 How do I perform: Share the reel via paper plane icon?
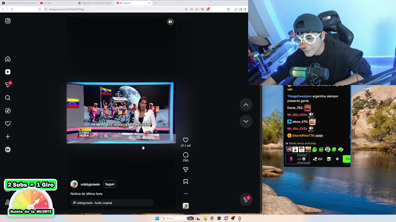point(186,170)
